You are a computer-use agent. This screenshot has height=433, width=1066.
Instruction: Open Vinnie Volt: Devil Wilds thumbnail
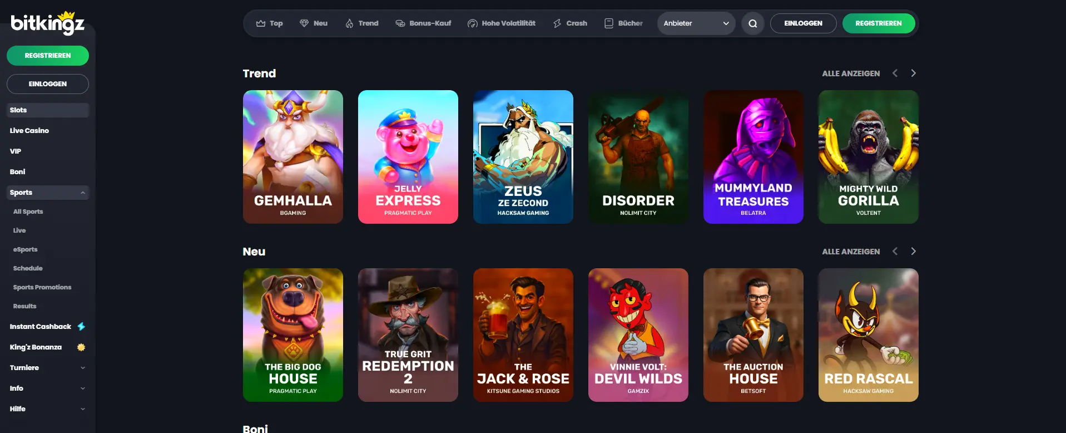(638, 335)
